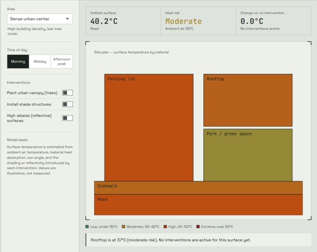
Task: Click the 0.0°C change value
Action: point(252,21)
